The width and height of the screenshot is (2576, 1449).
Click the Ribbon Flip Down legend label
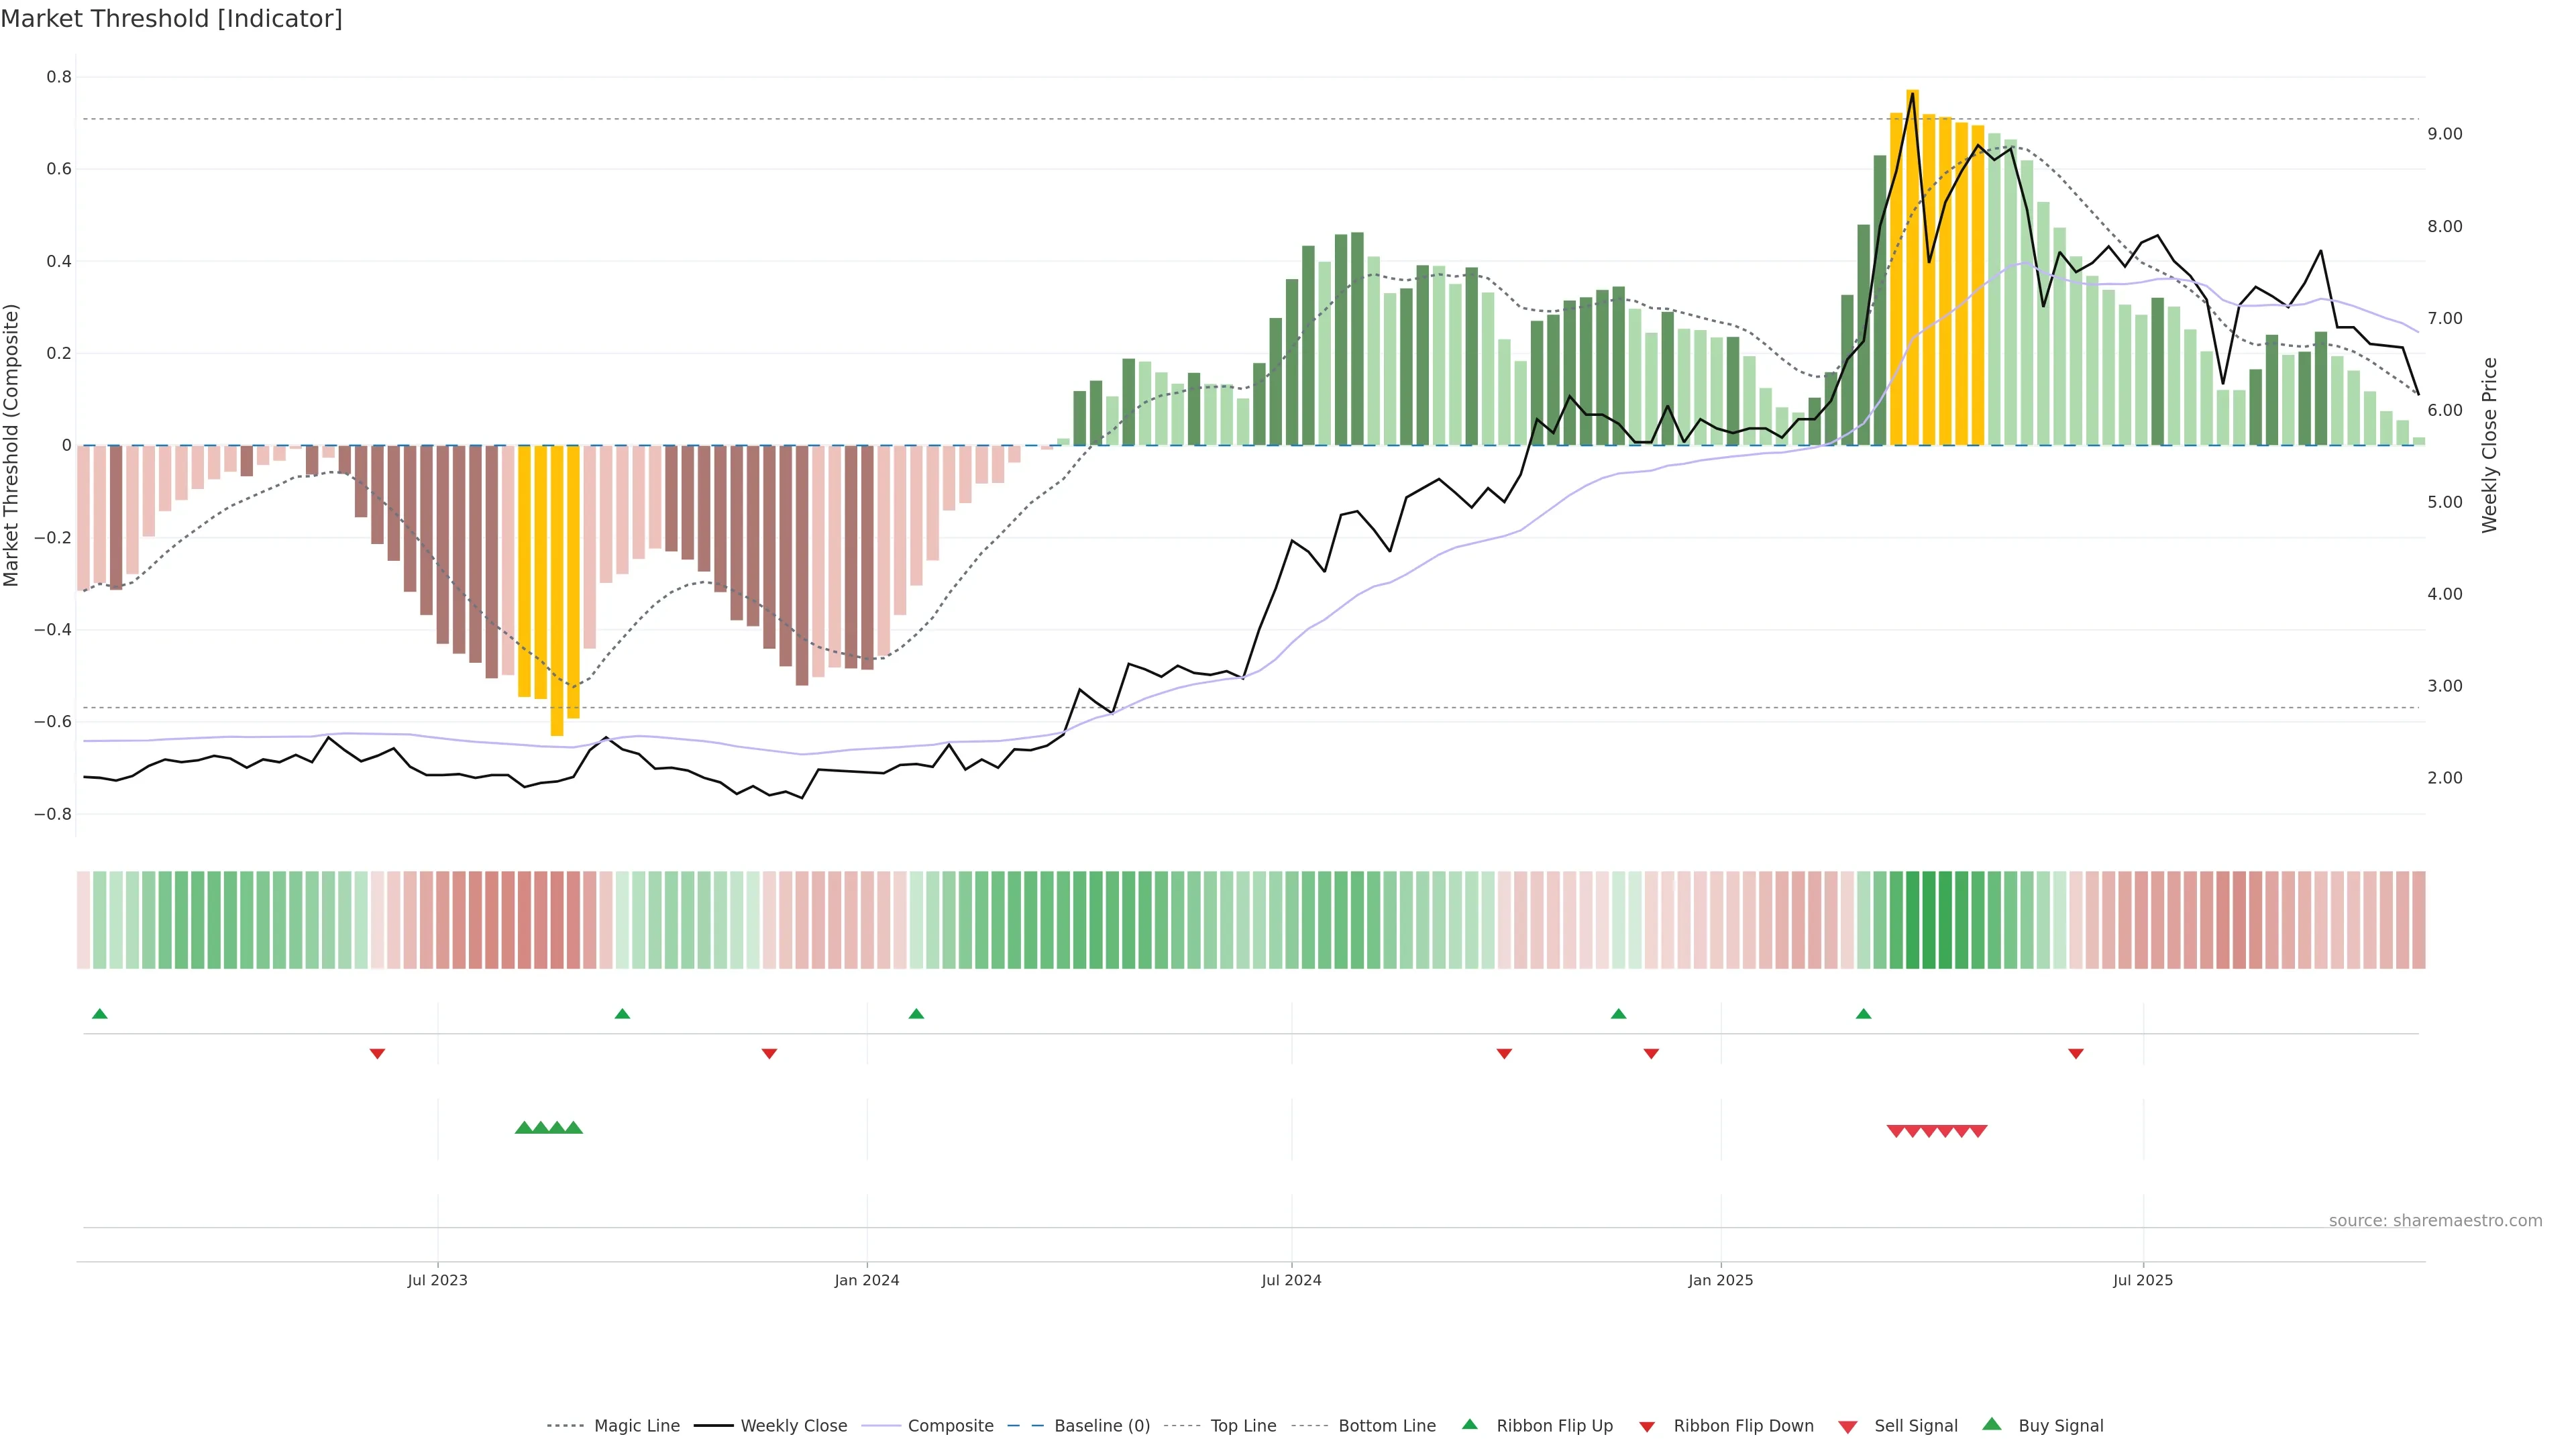click(x=1743, y=1426)
